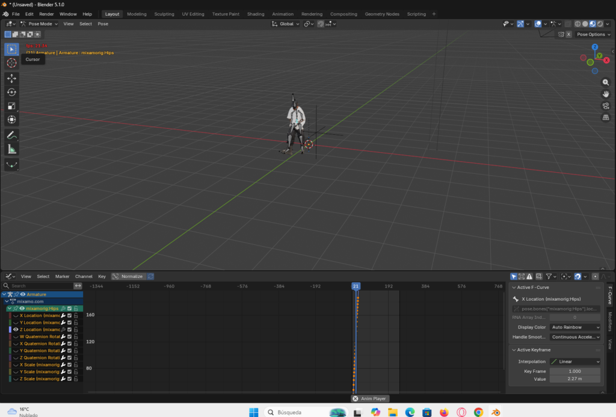
Task: Collapse the Active F-Curve panel
Action: coord(514,288)
